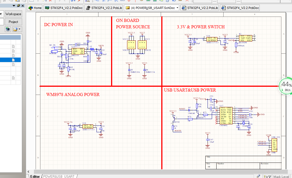Viewport: 292px width, 178px height.
Task: Select the AMS1117-3.3 U16 regulator component
Action: click(x=212, y=39)
